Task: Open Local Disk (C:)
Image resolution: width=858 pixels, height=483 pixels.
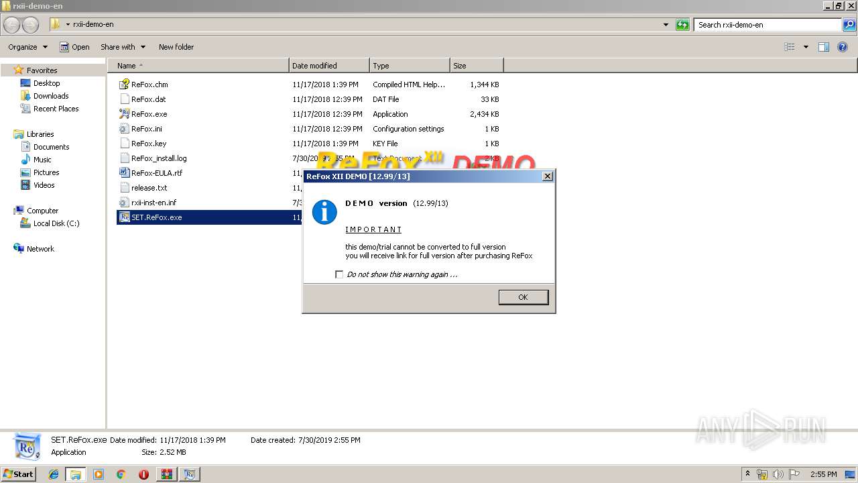Action: pos(56,223)
